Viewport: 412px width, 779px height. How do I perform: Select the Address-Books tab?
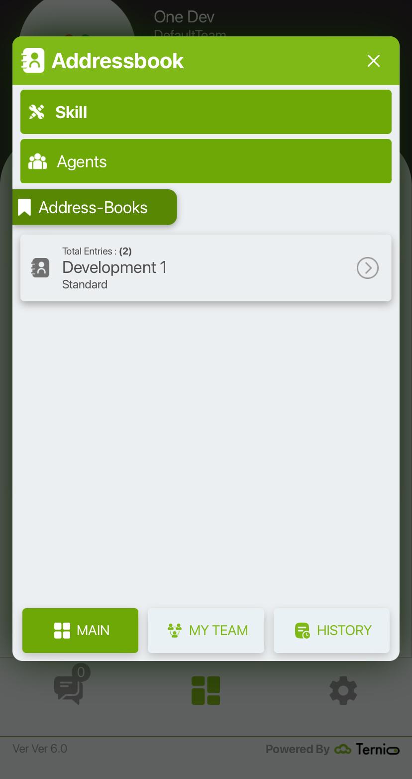pyautogui.click(x=95, y=207)
